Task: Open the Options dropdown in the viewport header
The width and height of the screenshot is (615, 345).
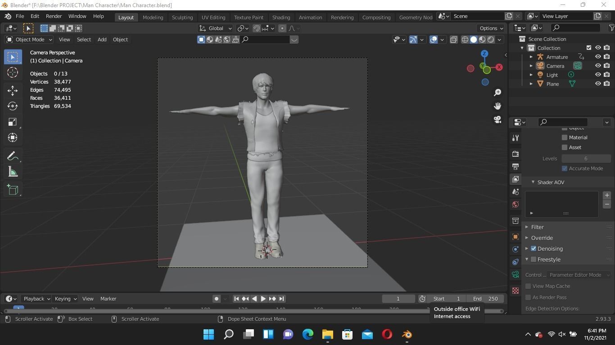Action: tap(491, 28)
